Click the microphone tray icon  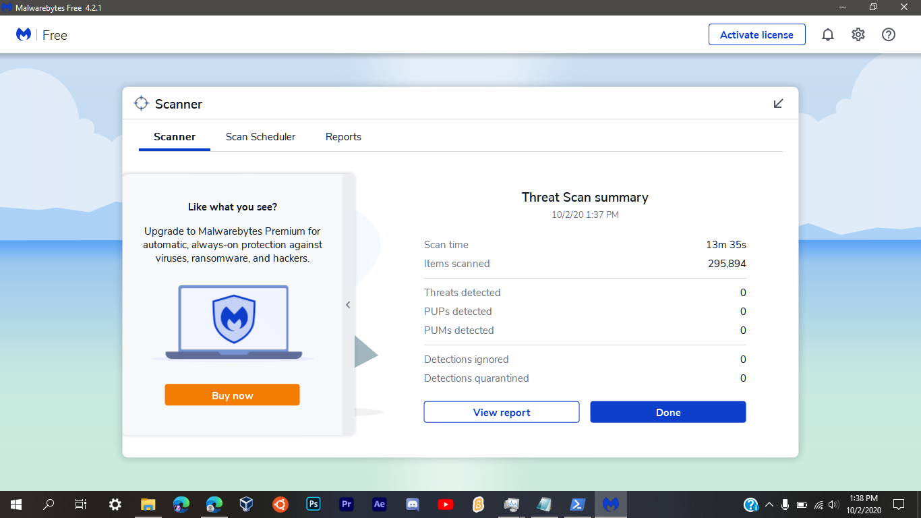785,505
